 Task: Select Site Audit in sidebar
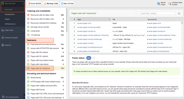point(9,9)
